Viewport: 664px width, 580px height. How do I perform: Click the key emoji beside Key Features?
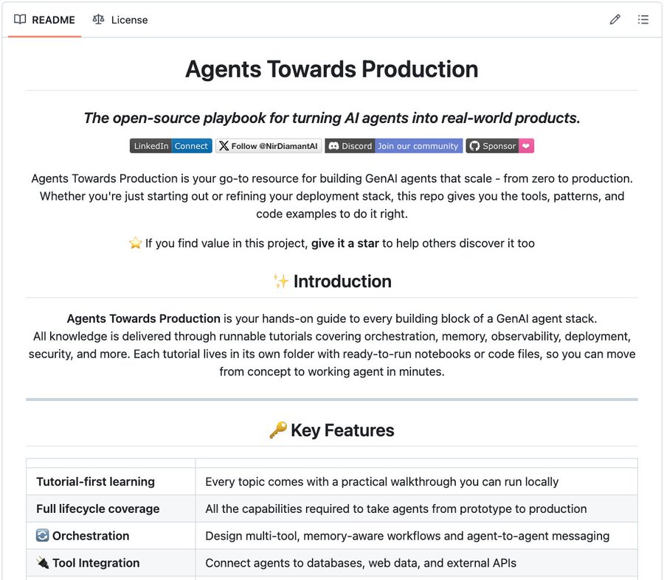click(278, 430)
